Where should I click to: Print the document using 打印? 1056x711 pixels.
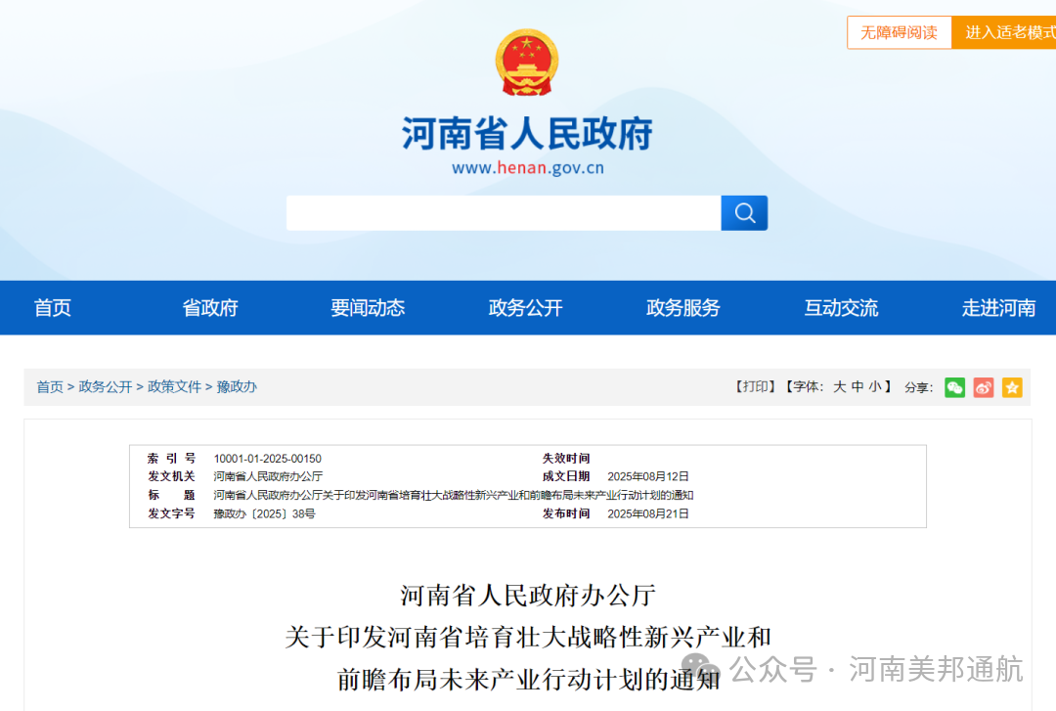click(756, 387)
